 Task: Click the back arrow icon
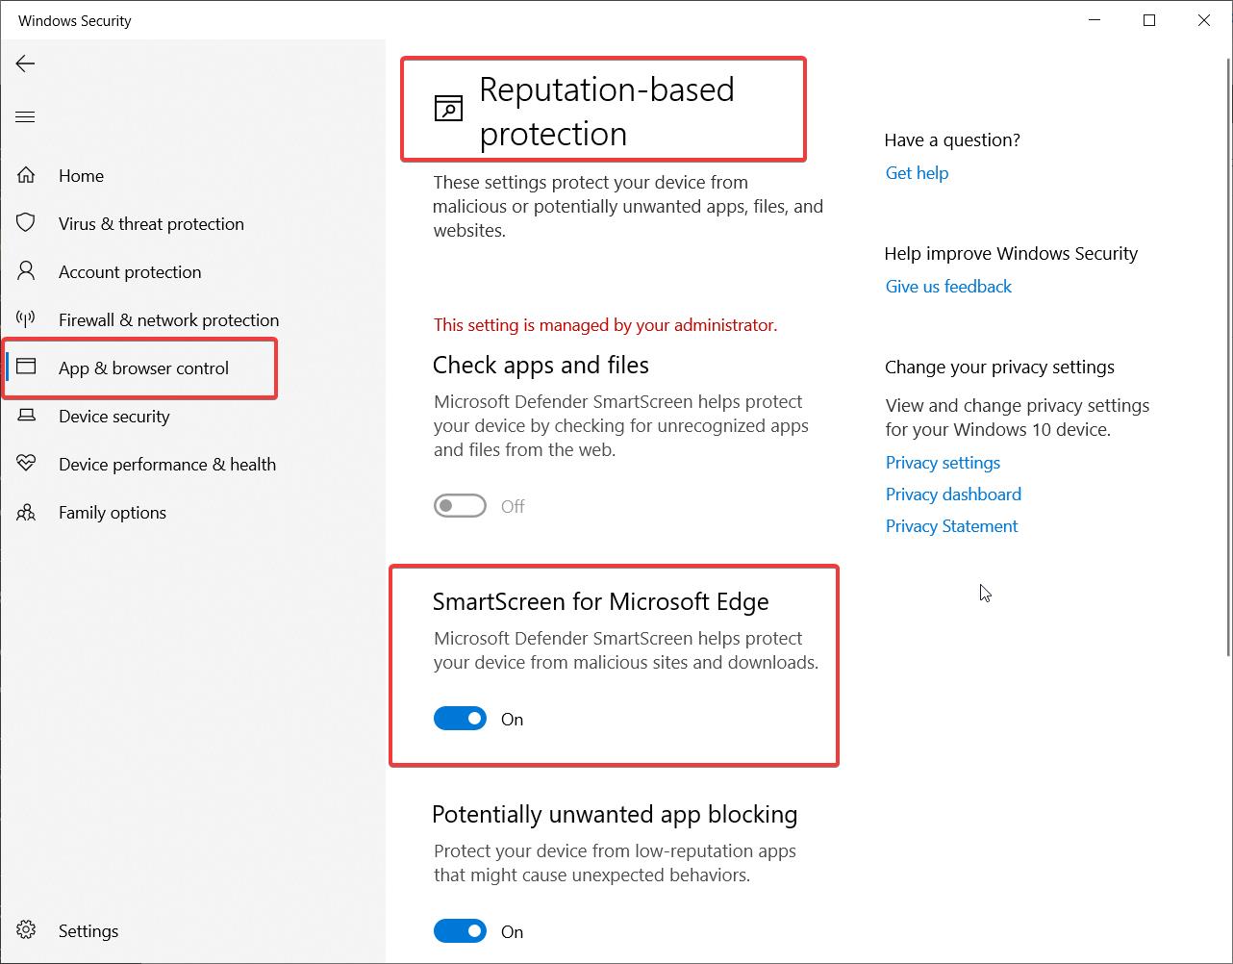pos(26,63)
